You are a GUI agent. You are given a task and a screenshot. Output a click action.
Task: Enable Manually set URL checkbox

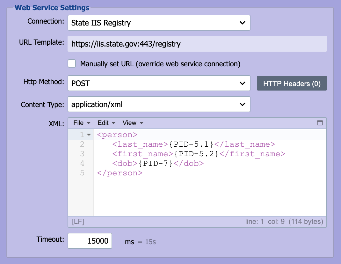tap(72, 64)
